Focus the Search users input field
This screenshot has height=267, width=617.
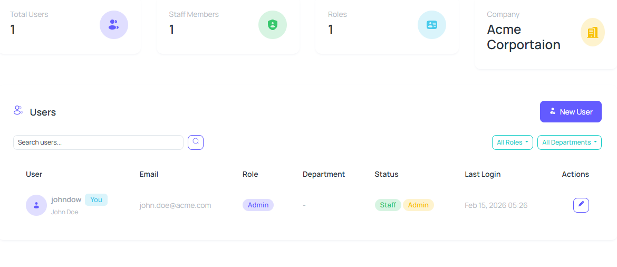98,142
